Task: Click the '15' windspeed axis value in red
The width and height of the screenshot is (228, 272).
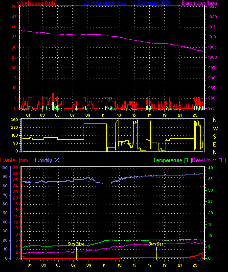Action: coord(14,78)
